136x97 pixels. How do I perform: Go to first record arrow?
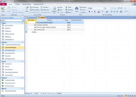(x=31, y=93)
